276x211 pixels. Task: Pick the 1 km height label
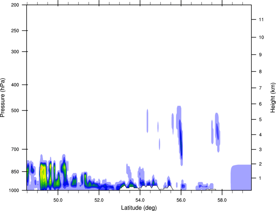point(260,178)
